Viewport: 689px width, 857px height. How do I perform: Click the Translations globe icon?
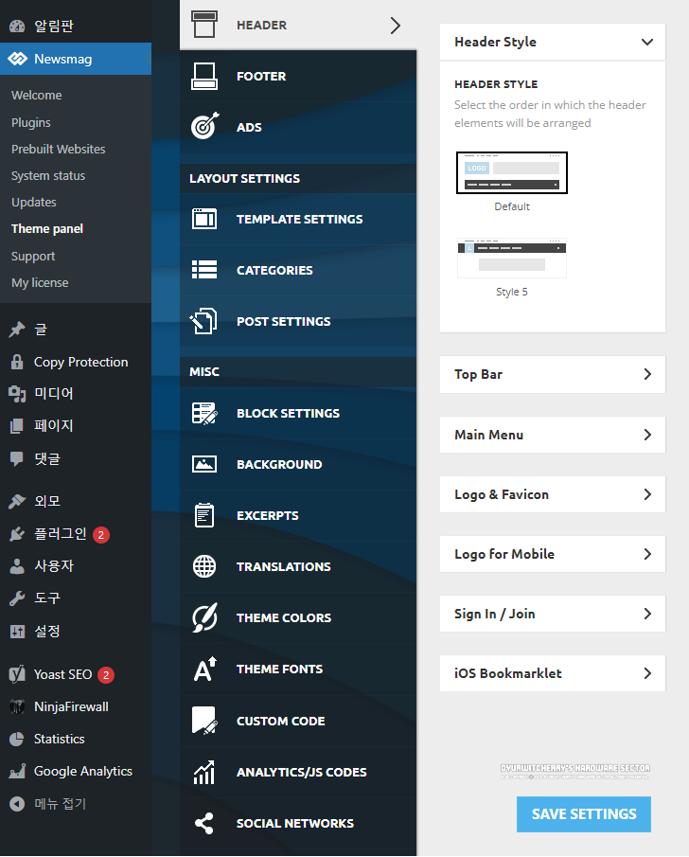point(204,566)
